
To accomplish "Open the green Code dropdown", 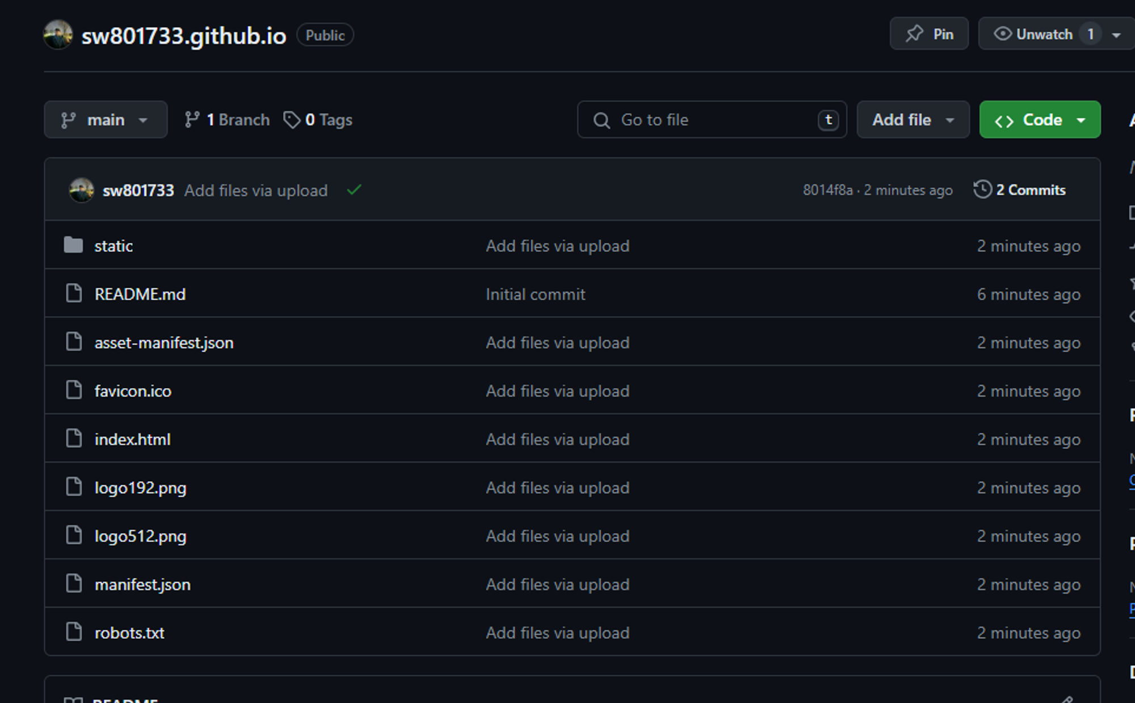I will [1040, 120].
